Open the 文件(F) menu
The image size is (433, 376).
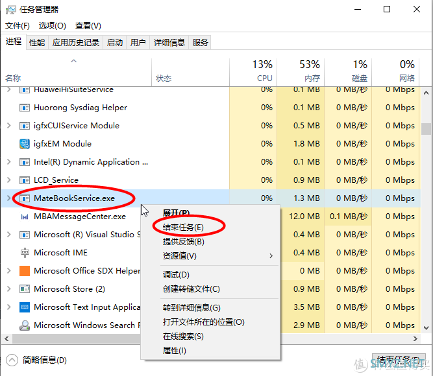(x=18, y=26)
